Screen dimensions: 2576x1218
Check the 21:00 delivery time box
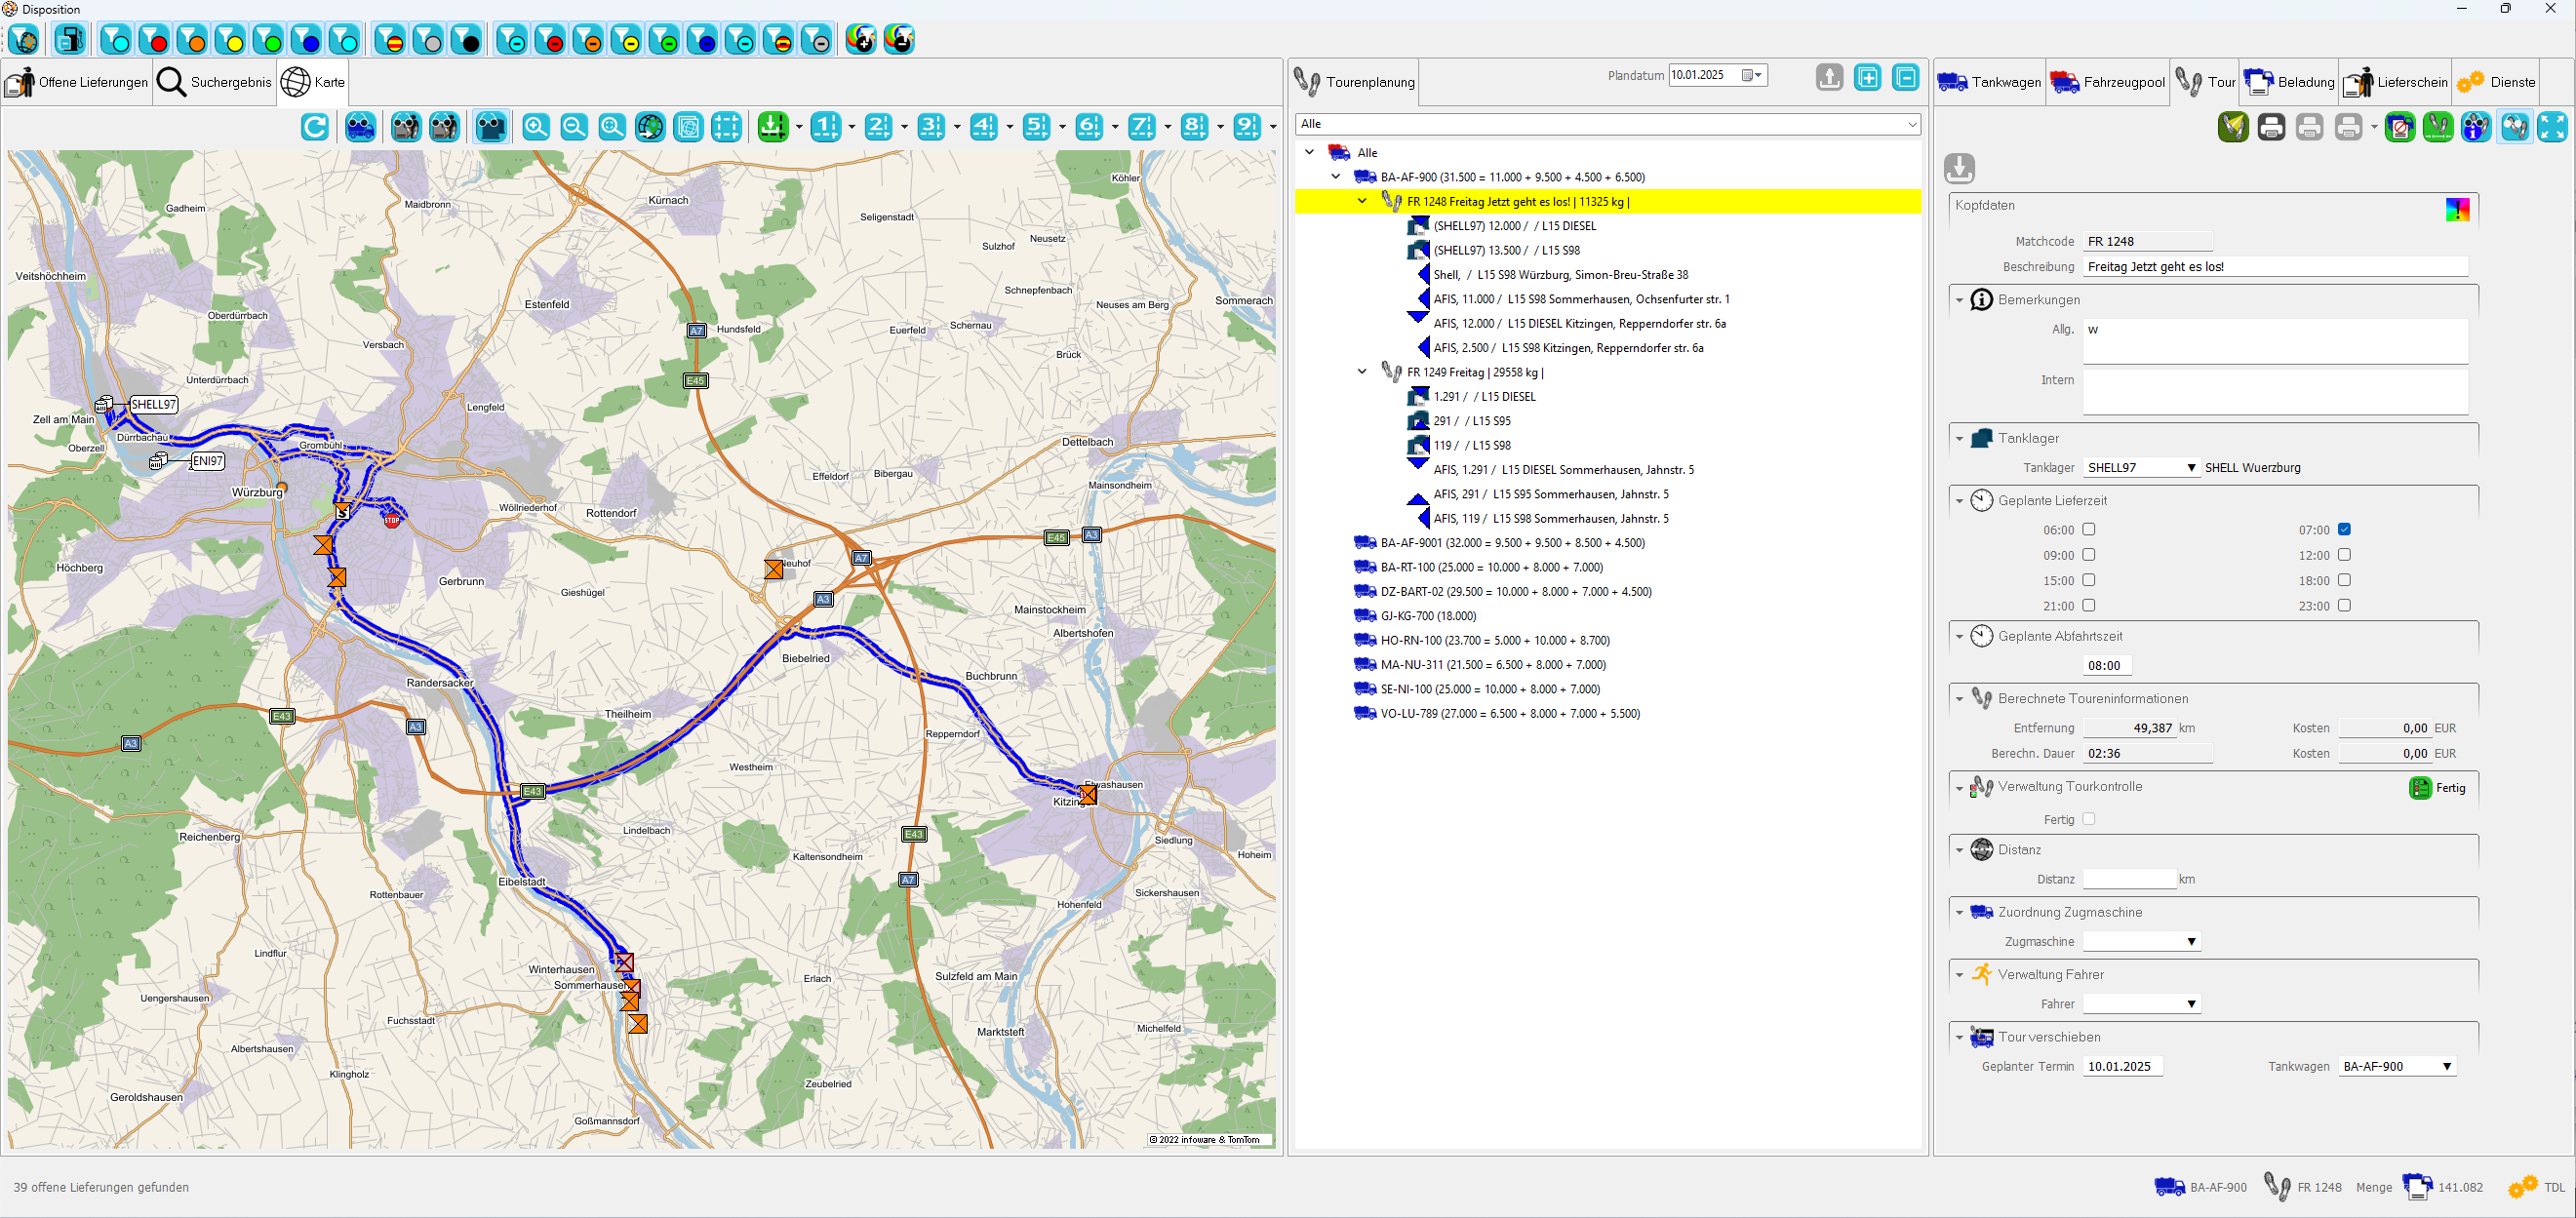point(2088,605)
